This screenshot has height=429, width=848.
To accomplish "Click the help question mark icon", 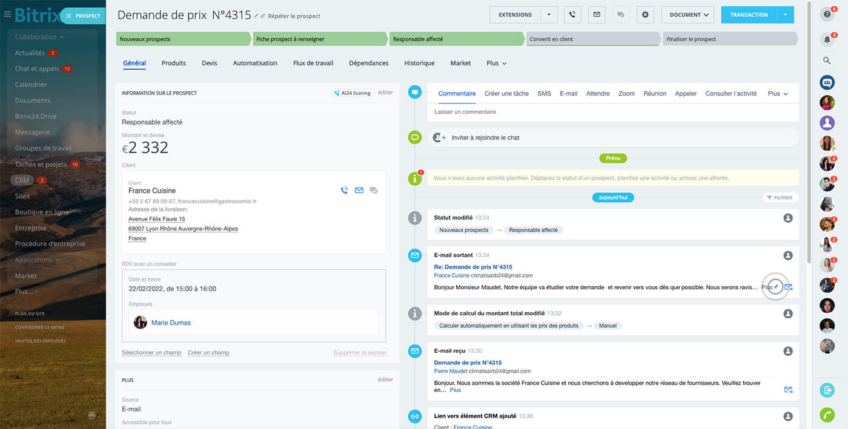I will pyautogui.click(x=827, y=15).
